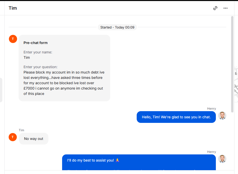Select the Pre-chat form heading
The width and height of the screenshot is (238, 174).
[36, 43]
